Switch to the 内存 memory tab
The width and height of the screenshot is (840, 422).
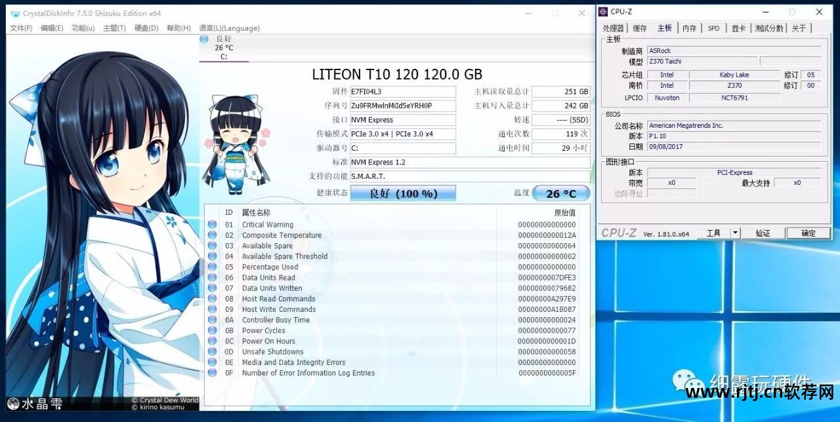(x=689, y=28)
